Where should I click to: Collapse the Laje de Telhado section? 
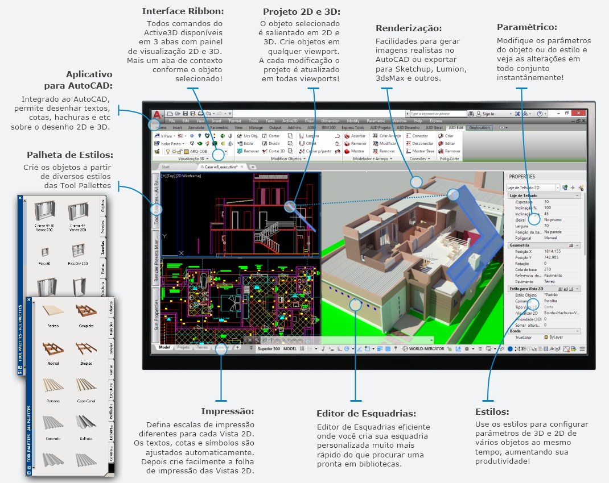click(x=578, y=195)
